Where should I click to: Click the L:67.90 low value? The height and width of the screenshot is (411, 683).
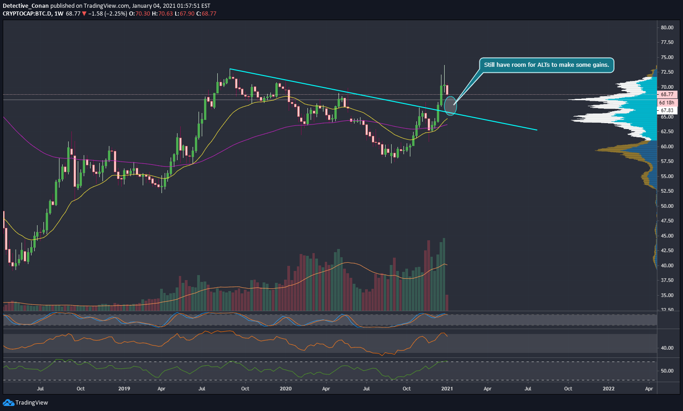click(184, 14)
